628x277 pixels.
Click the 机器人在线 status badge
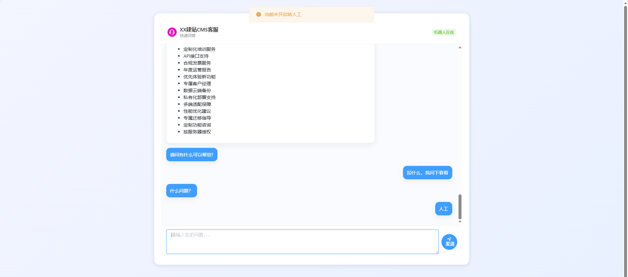pyautogui.click(x=444, y=32)
